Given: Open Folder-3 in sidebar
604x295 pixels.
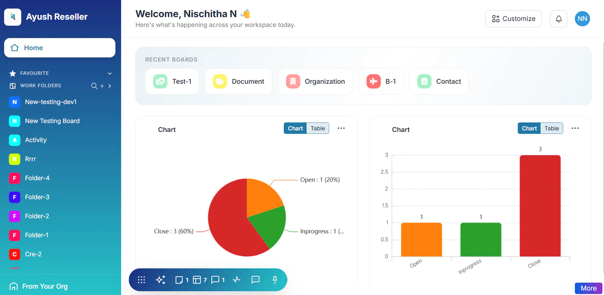Looking at the screenshot, I should [60, 197].
